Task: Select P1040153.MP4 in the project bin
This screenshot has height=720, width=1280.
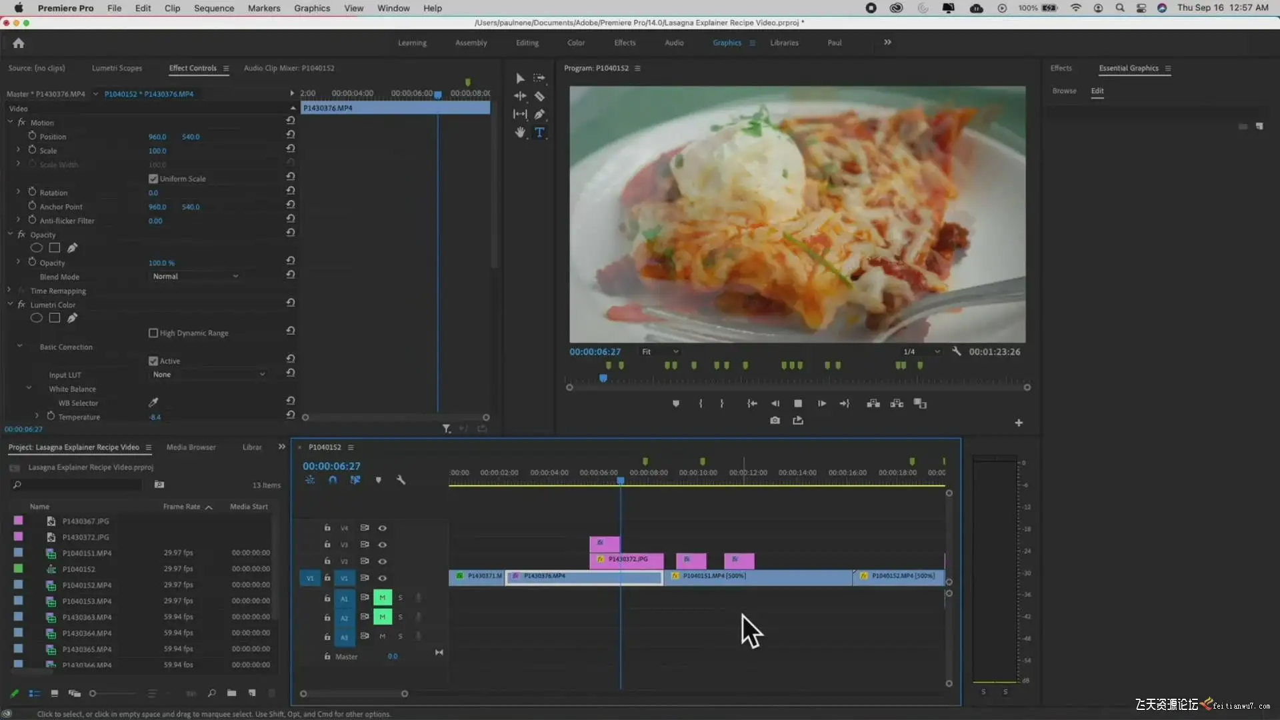Action: (x=87, y=601)
